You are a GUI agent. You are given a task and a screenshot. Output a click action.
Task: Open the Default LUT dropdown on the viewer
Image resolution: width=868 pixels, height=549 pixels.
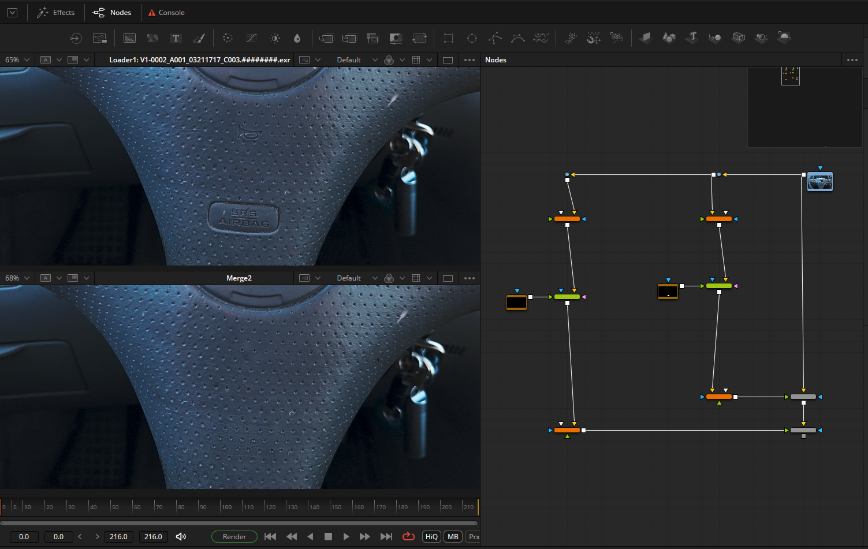pos(356,59)
